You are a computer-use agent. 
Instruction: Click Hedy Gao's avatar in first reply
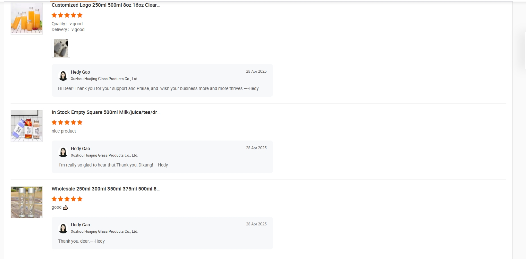pos(63,76)
